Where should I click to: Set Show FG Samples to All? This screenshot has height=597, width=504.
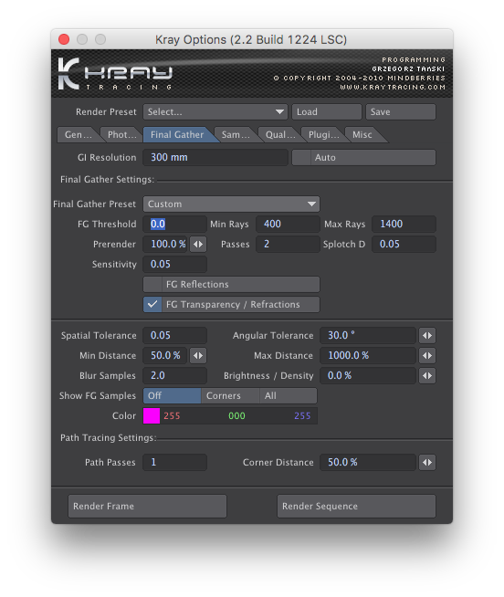[288, 396]
